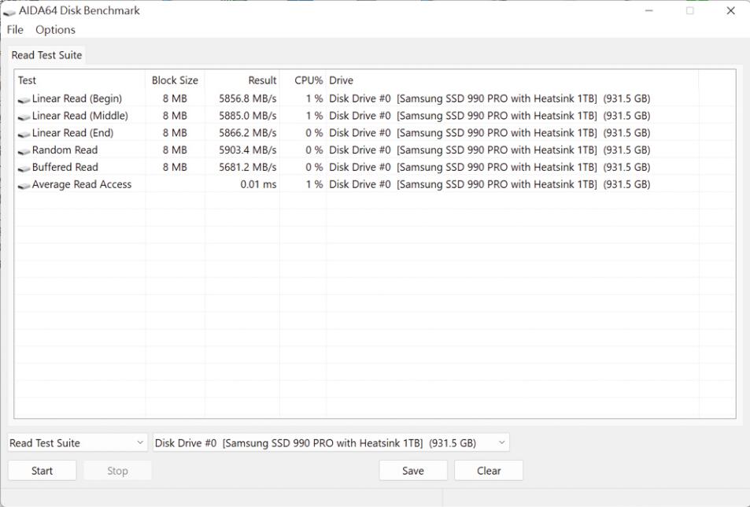Open the File menu
The width and height of the screenshot is (750, 507).
coord(15,30)
